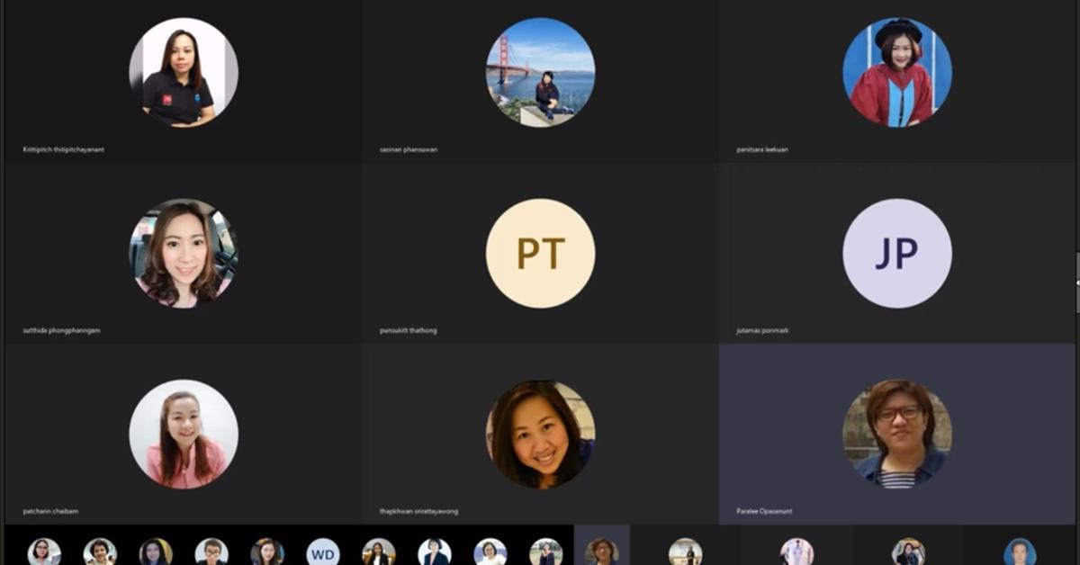Open thapkhwan srirattayawong's profile photo
Screen dimensions: 1080x565
pos(540,434)
